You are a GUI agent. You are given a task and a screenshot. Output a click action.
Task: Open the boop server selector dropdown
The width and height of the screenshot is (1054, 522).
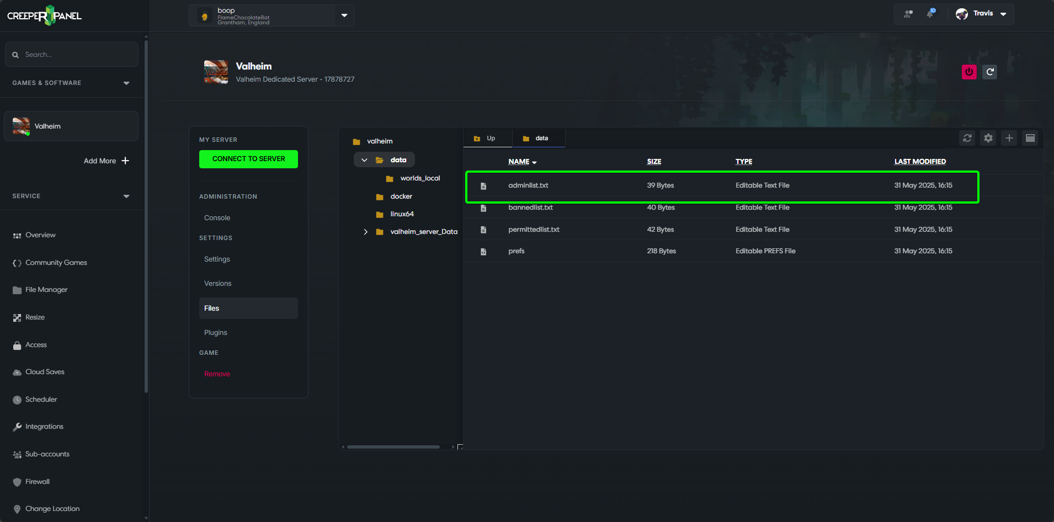pos(344,15)
